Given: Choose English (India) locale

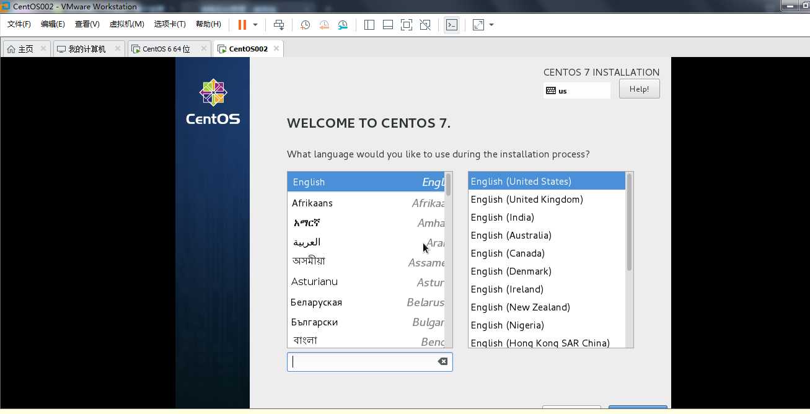Looking at the screenshot, I should [547, 217].
